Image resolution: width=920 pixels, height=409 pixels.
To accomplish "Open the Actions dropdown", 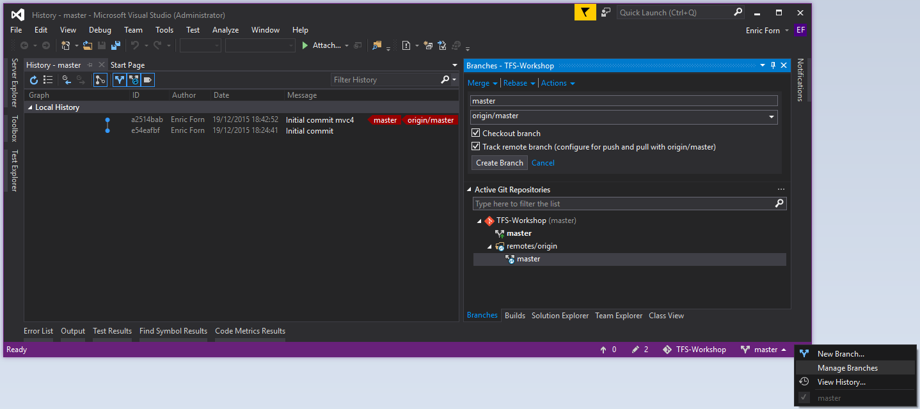I will coord(558,83).
